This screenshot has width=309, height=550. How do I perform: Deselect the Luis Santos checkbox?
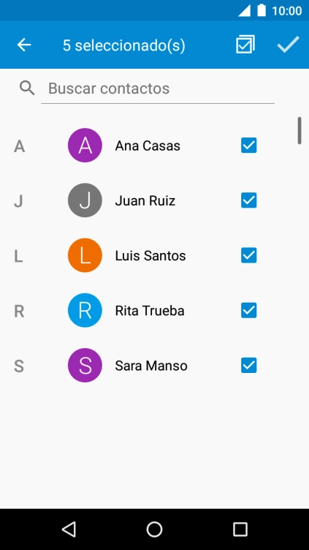(249, 255)
